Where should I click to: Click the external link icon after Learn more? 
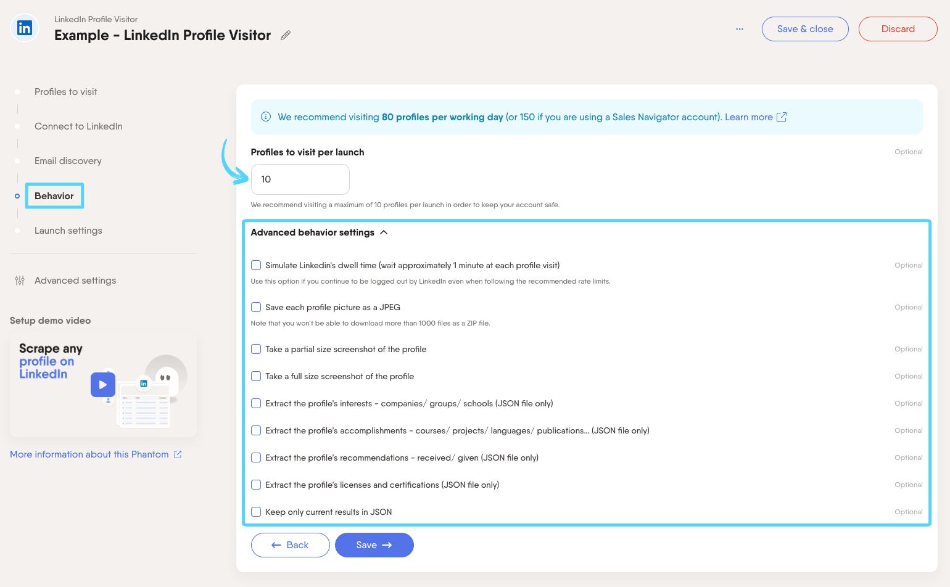tap(782, 117)
